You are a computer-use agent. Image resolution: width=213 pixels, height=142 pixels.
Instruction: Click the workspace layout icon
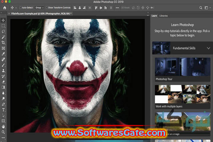[206, 8]
